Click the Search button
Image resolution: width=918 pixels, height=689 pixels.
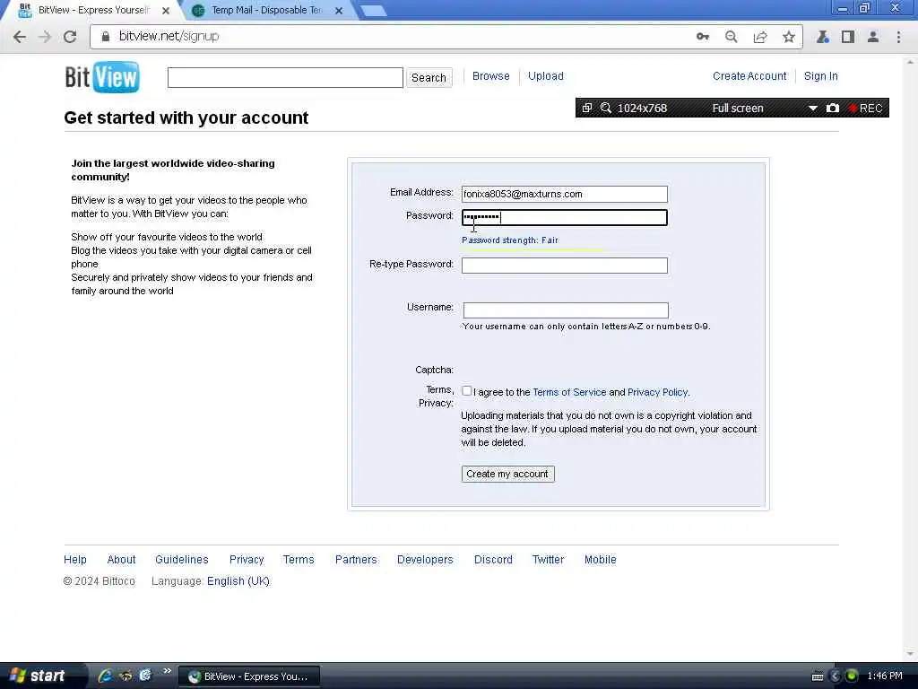(429, 78)
